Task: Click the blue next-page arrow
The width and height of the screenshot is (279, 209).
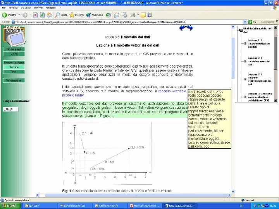Action: coord(189,28)
